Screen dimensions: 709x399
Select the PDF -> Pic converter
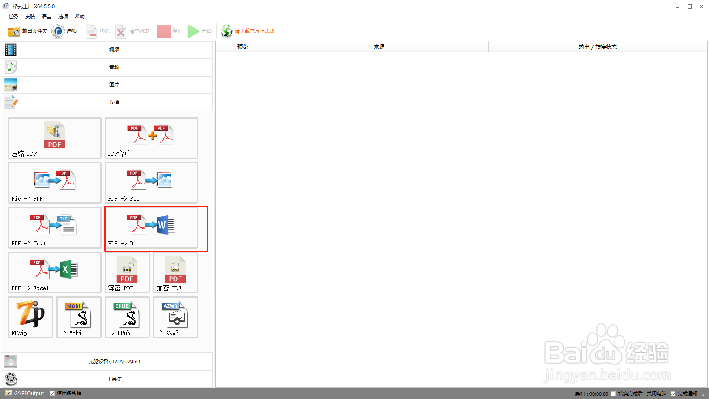[x=151, y=183]
